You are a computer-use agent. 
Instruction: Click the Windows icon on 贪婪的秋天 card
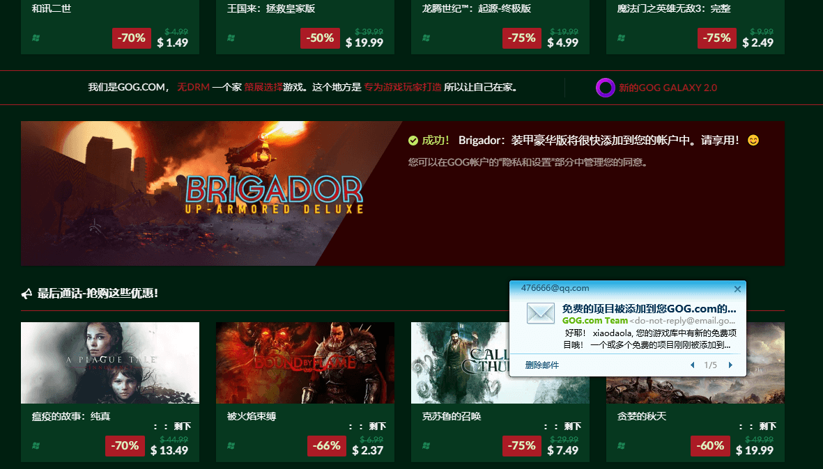pos(622,445)
